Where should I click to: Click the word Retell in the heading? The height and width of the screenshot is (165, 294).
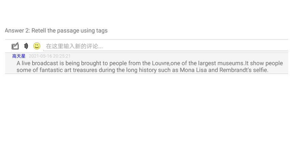[39, 30]
